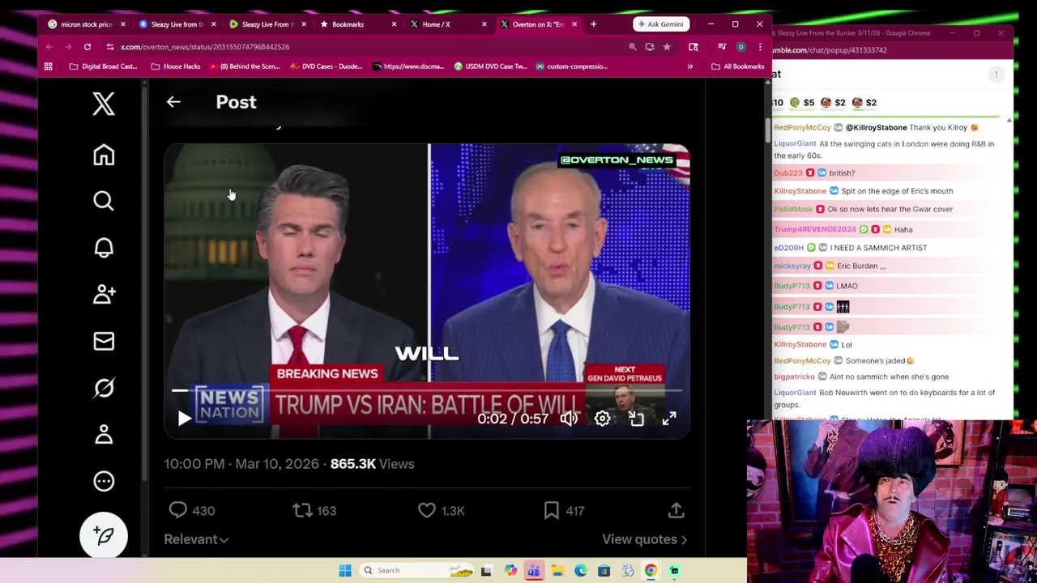The width and height of the screenshot is (1037, 583).
Task: Click the 865.3K Views count
Action: click(372, 464)
